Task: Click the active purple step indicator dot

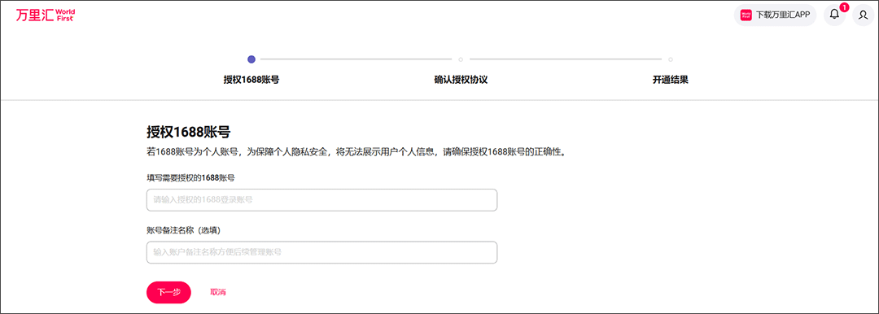Action: coord(251,59)
